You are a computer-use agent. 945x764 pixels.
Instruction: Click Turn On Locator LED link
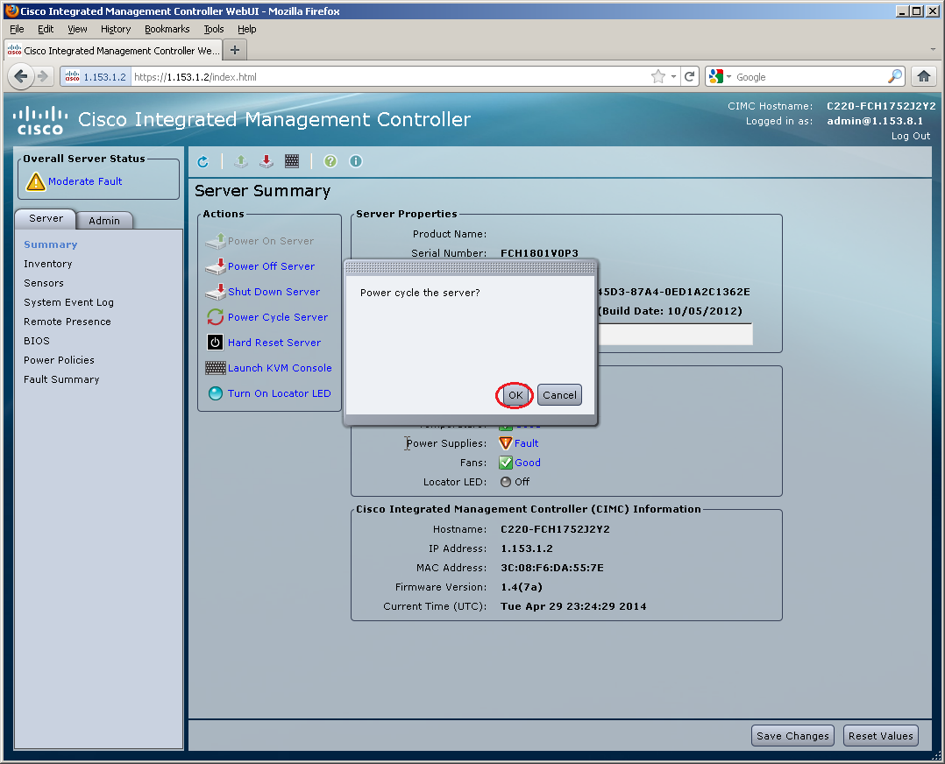coord(279,393)
